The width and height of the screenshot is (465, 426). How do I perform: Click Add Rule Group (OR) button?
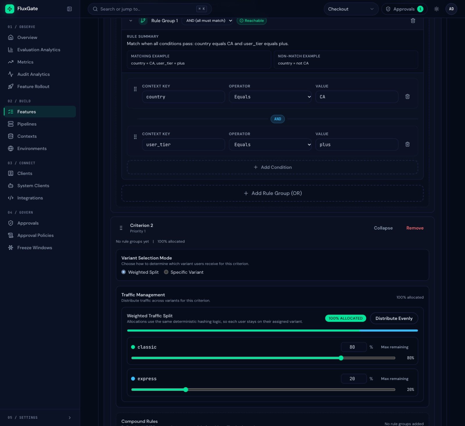272,193
